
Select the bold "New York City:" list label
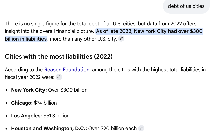pyautogui.click(x=29, y=90)
